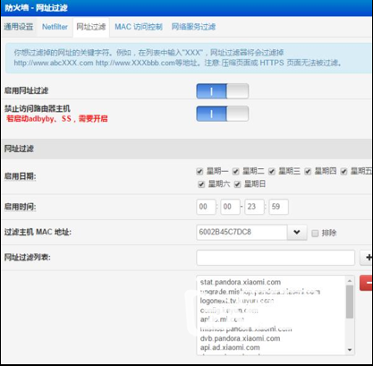Switch to the Netfilter tab
This screenshot has width=373, height=366.
[55, 27]
